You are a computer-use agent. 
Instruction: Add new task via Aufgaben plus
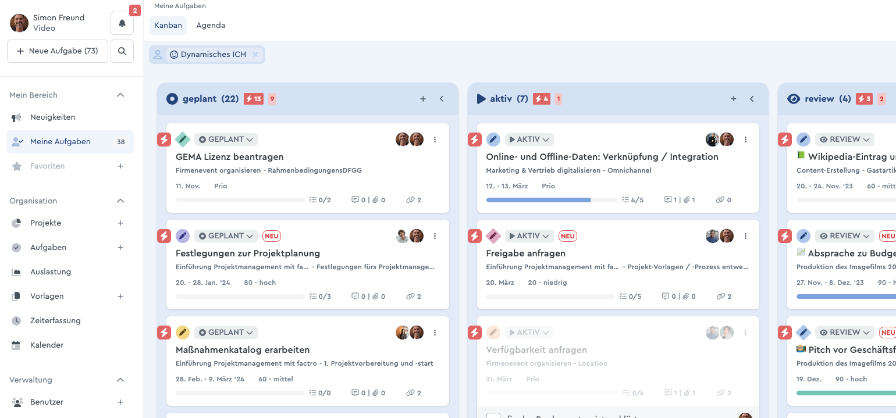[120, 248]
